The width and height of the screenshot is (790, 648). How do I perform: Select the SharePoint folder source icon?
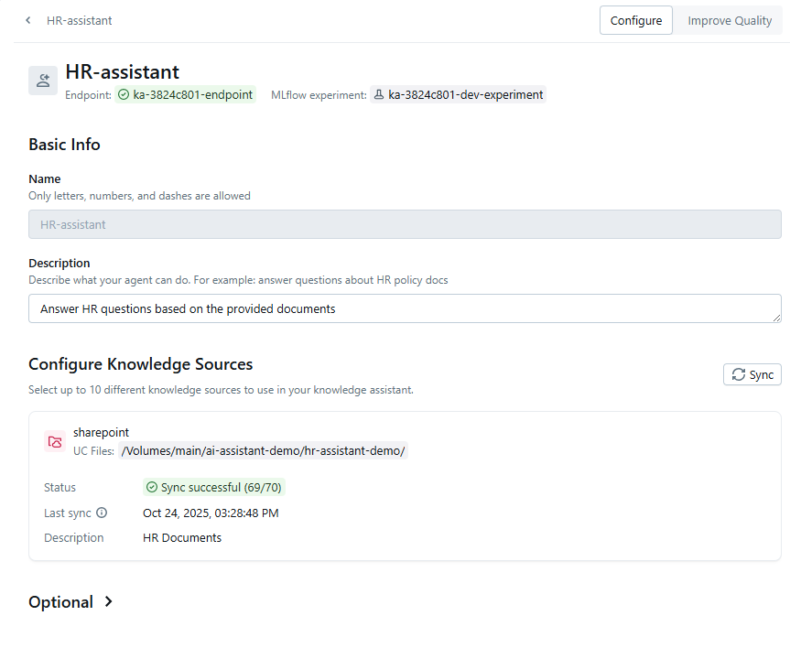pyautogui.click(x=54, y=441)
